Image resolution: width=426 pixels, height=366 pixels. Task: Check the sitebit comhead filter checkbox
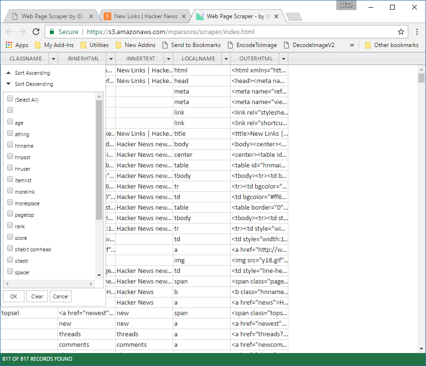[x=10, y=248]
